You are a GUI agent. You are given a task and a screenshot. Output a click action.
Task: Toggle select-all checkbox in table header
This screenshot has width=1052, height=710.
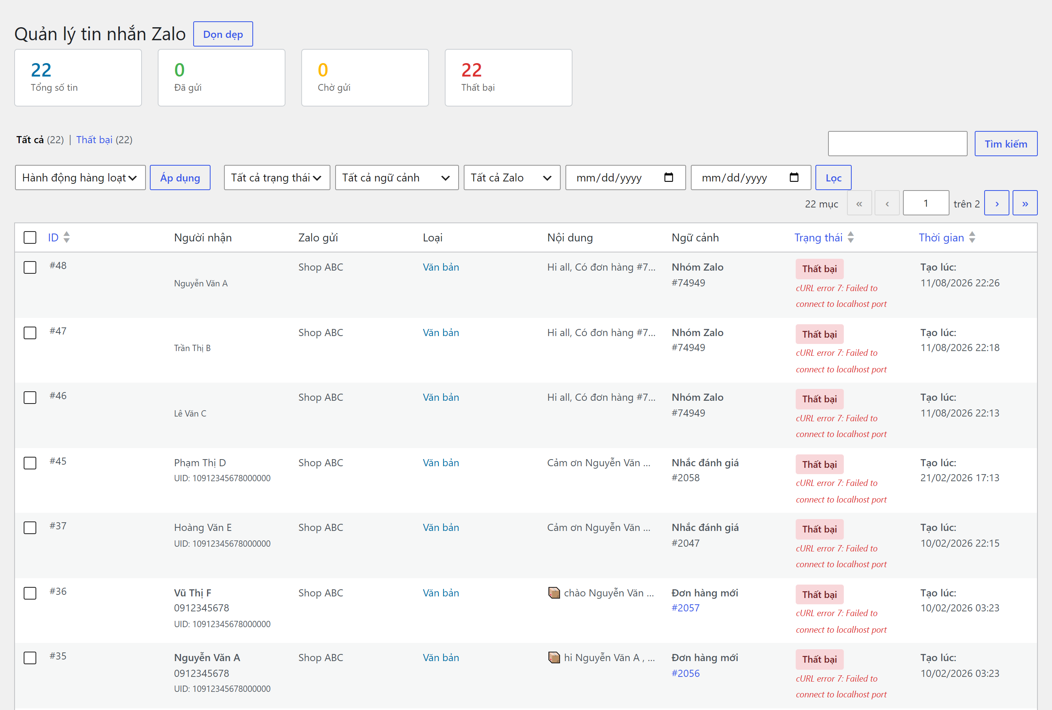pos(30,237)
